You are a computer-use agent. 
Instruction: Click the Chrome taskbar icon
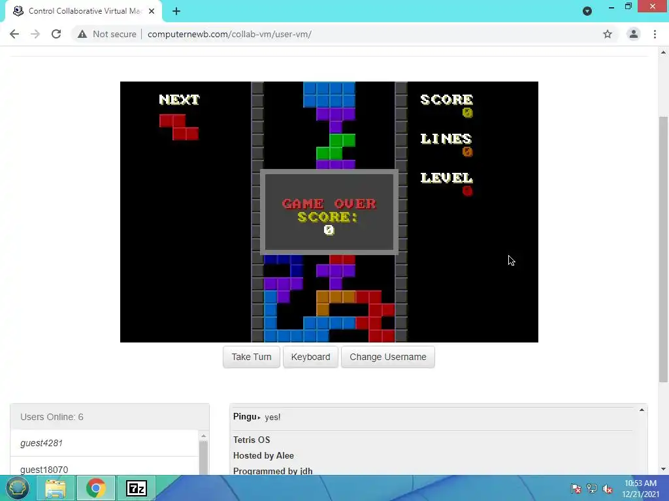(96, 488)
